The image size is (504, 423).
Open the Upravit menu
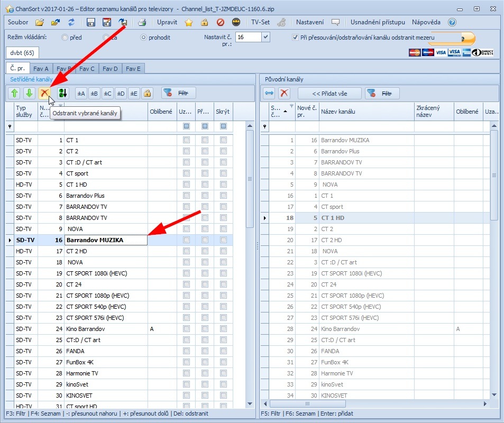[167, 22]
